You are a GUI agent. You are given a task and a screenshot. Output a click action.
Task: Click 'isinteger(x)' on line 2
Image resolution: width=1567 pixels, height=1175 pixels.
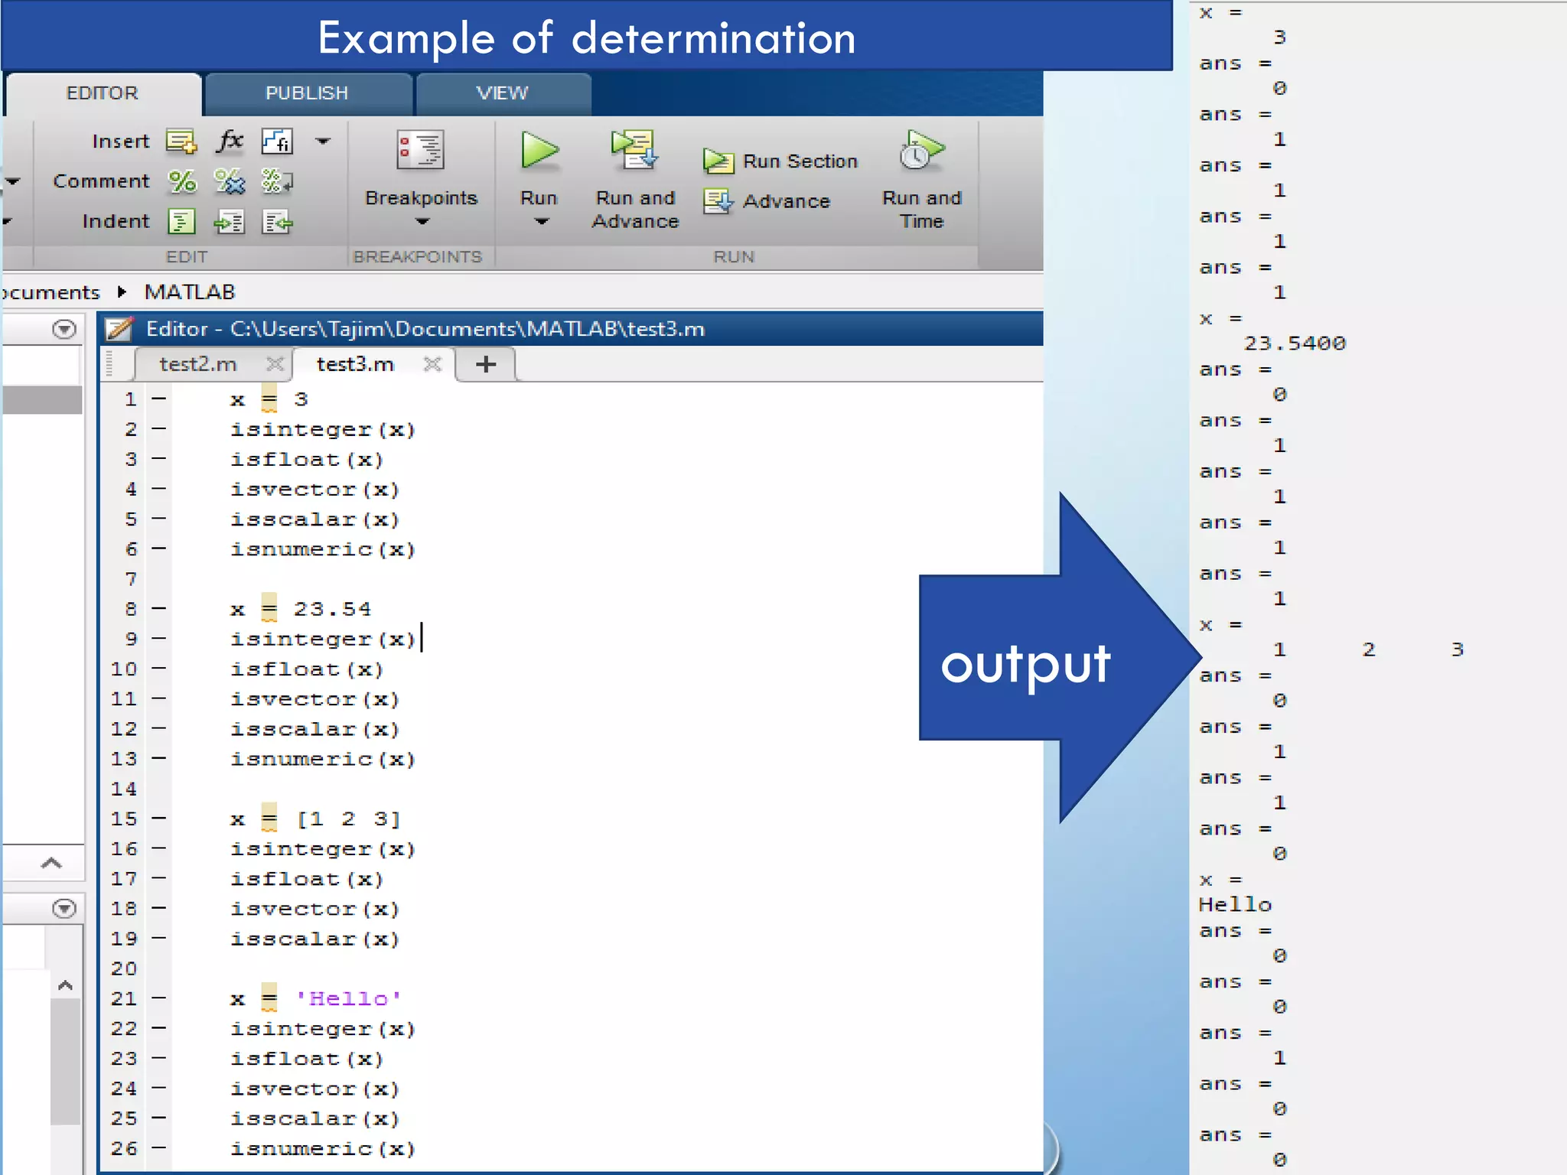(x=323, y=430)
